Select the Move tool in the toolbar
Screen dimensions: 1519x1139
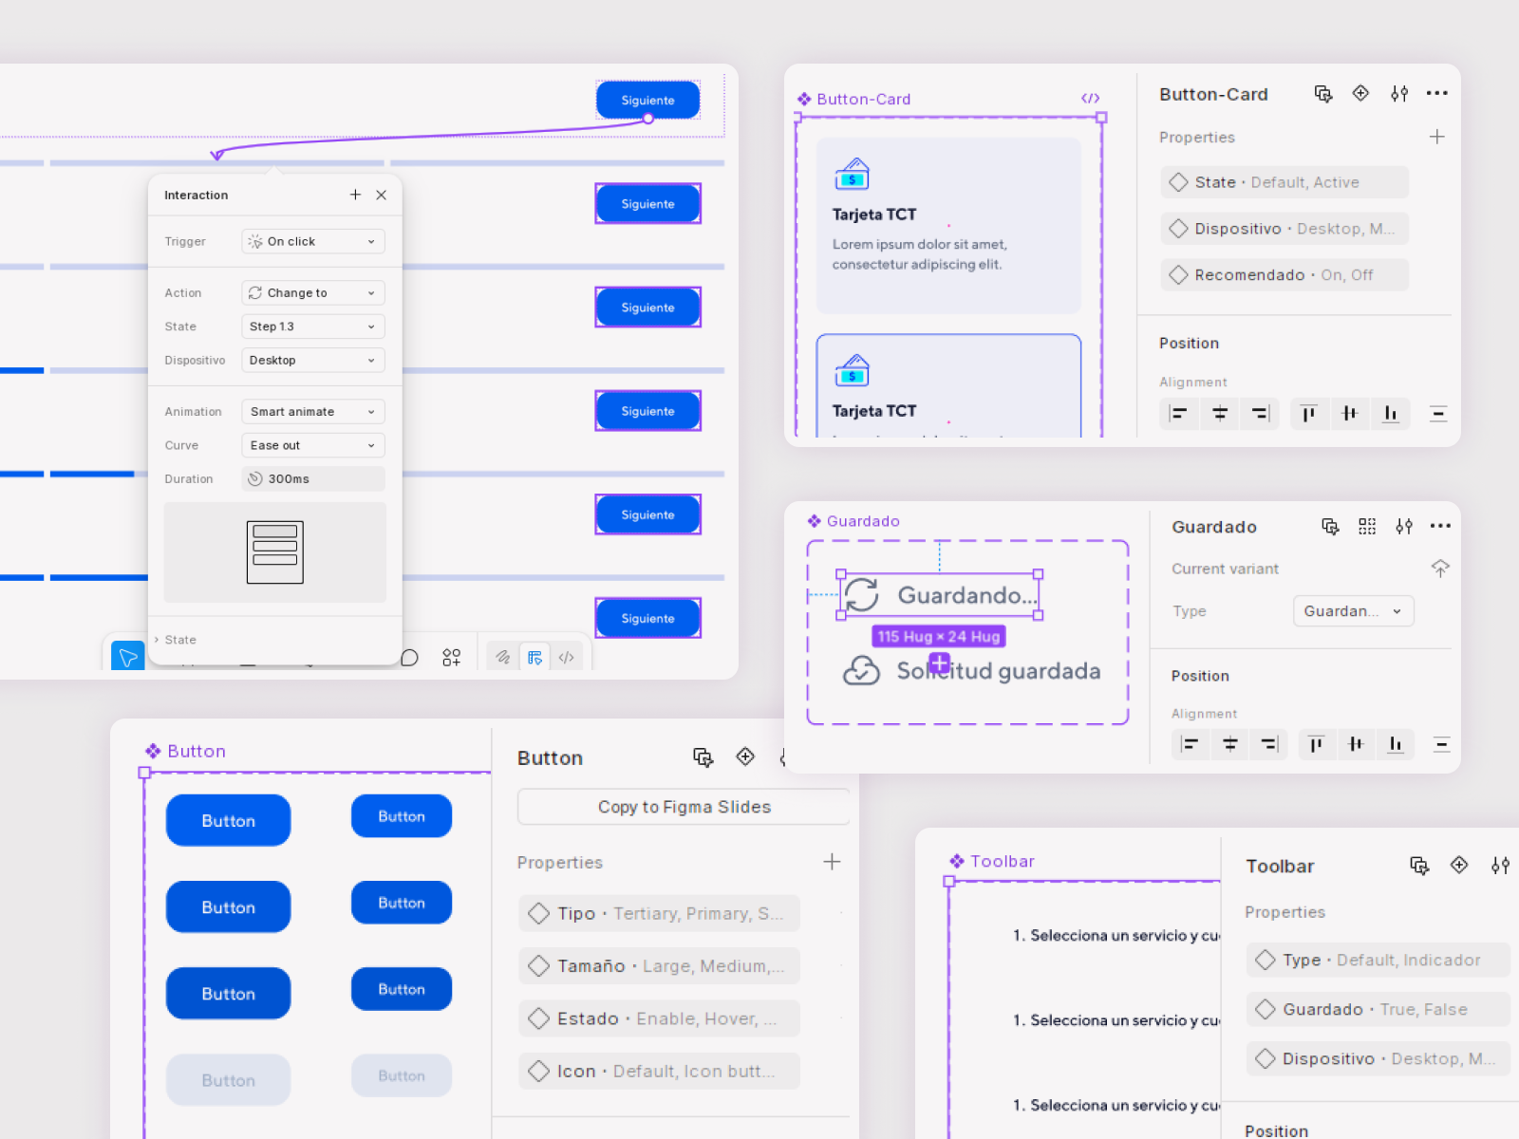point(128,657)
